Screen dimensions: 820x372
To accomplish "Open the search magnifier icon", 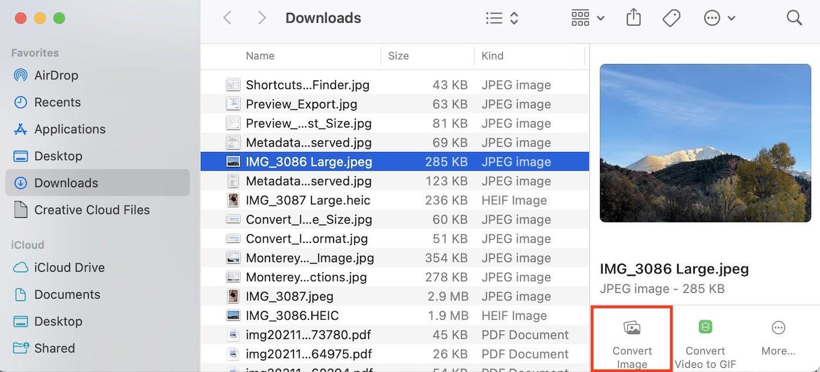I will pos(794,18).
